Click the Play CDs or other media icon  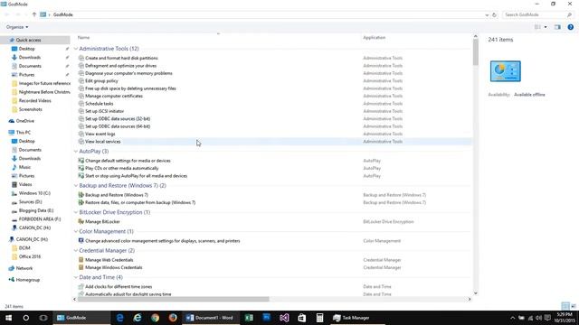[x=81, y=168]
